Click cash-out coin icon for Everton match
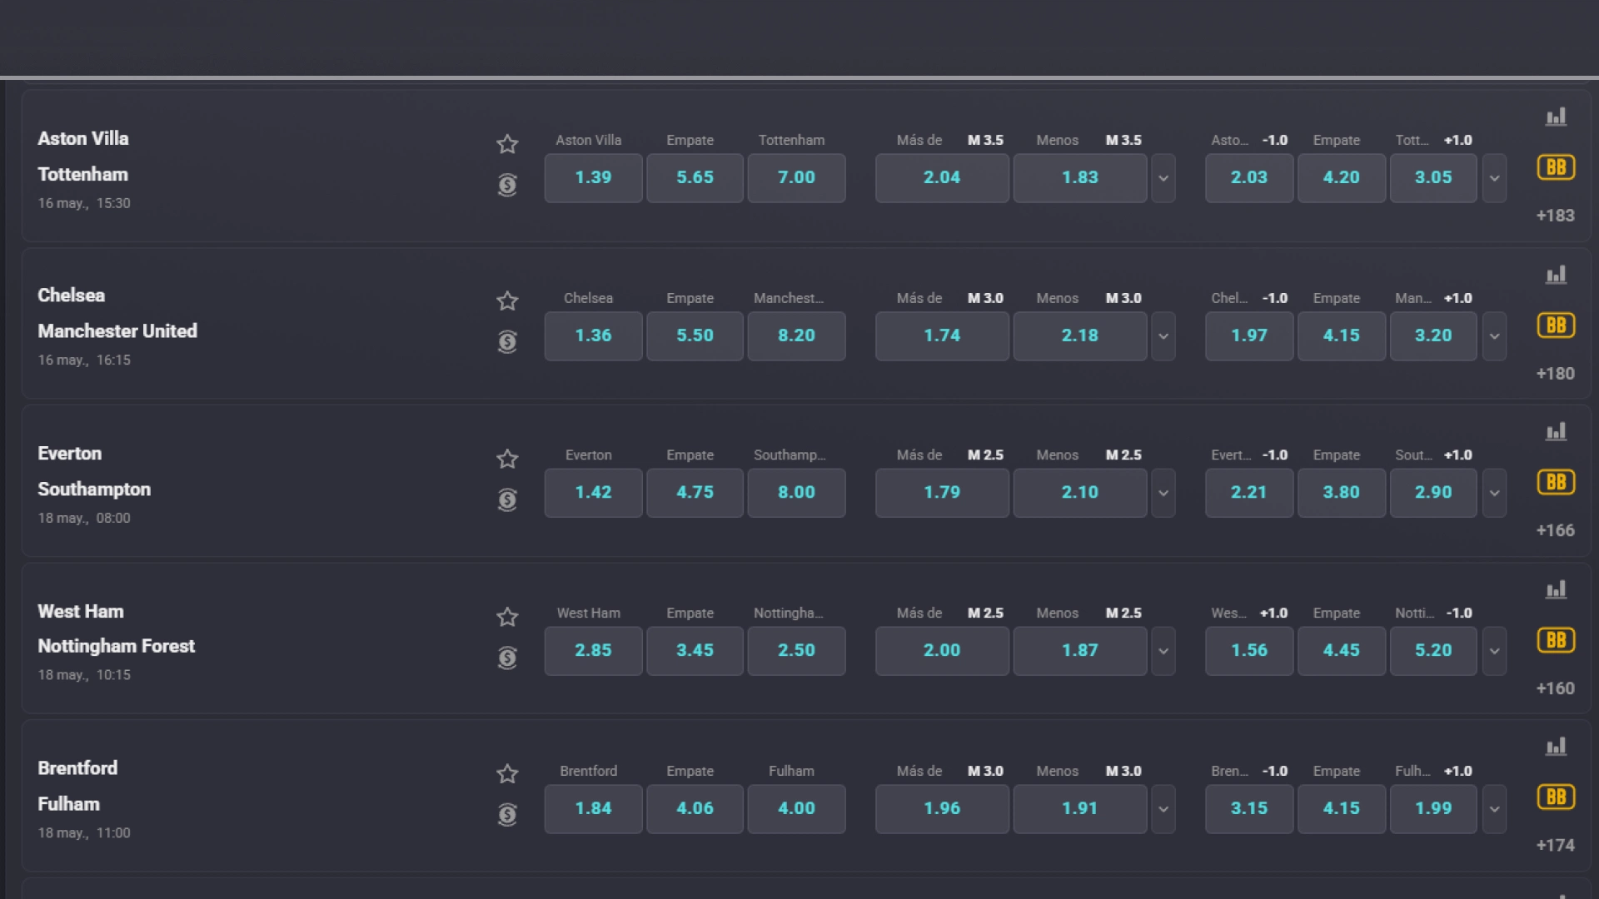1599x899 pixels. click(x=507, y=499)
